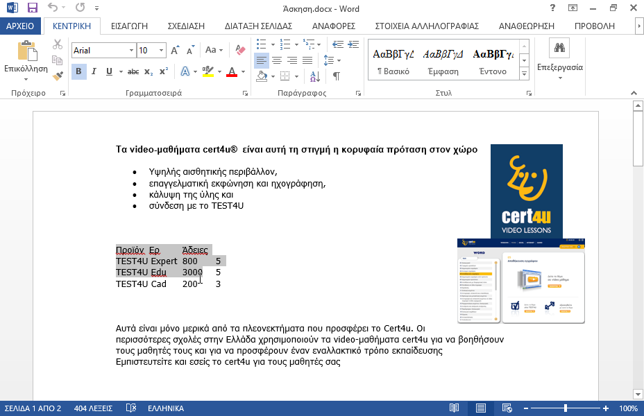Viewport: 644px width, 416px height.
Task: Open the line spacing options
Action: [x=332, y=60]
